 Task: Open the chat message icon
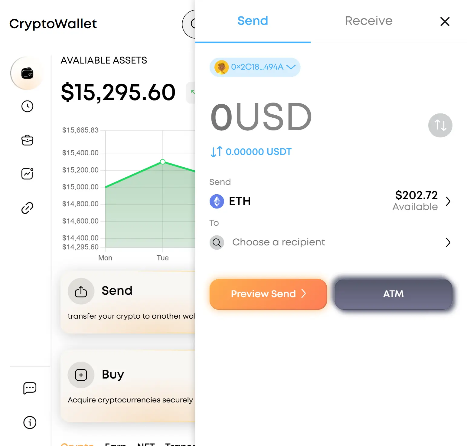tap(30, 388)
